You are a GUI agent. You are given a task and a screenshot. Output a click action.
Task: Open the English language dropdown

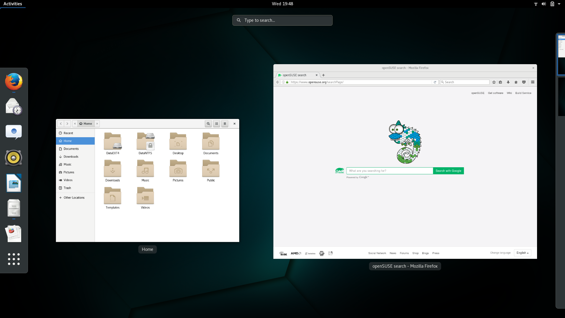click(x=523, y=253)
